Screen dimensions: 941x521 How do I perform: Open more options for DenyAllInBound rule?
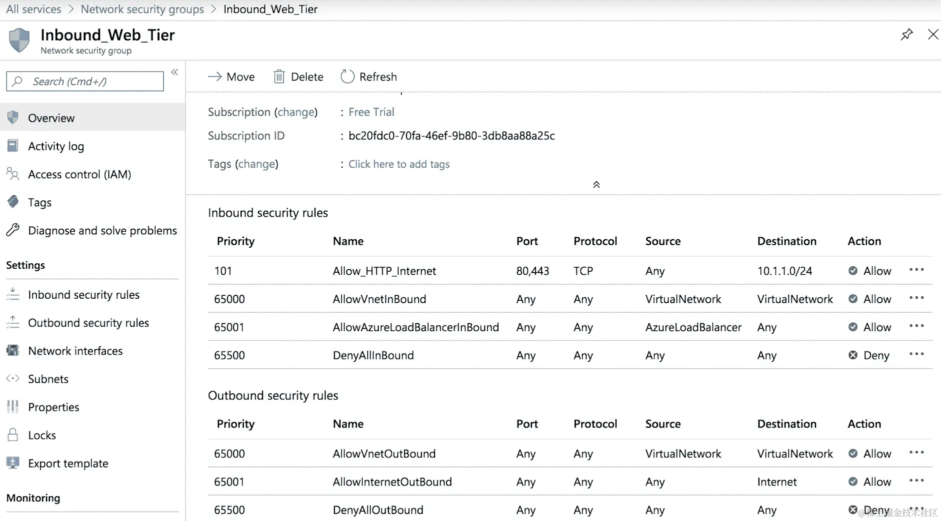pos(916,354)
